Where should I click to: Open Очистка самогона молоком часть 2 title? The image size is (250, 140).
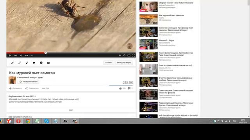point(175,65)
